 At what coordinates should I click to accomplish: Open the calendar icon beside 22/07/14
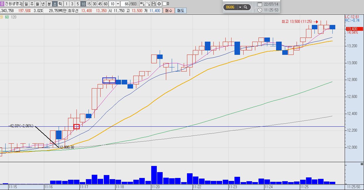click(260, 4)
